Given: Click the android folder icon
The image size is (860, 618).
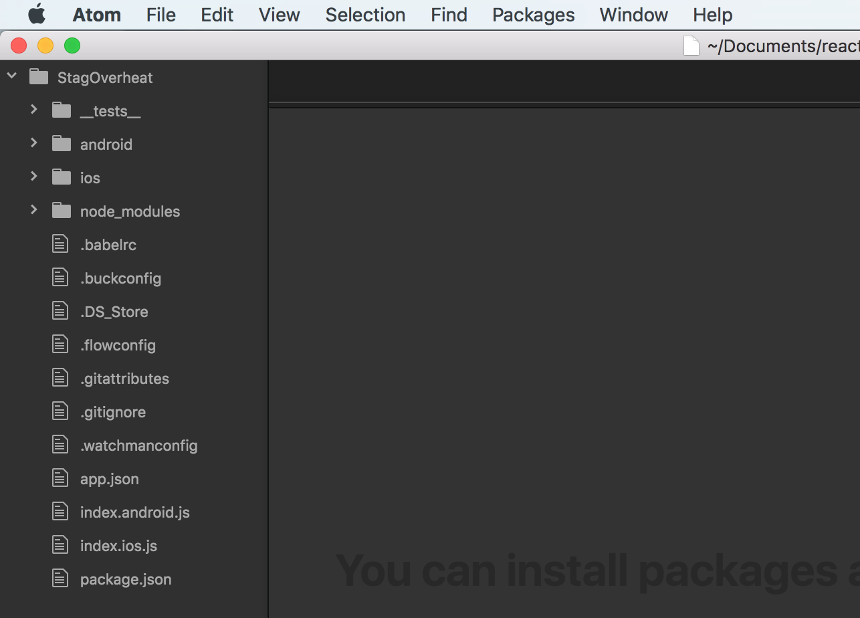Looking at the screenshot, I should click(62, 144).
